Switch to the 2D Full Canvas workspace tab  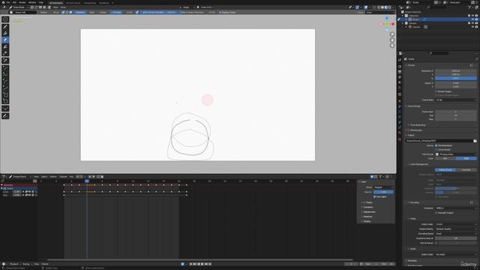(x=73, y=3)
